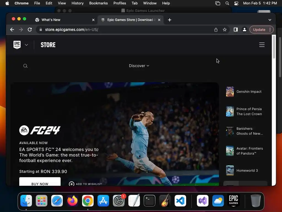Open the View menu
The height and width of the screenshot is (212, 282).
(62, 3)
